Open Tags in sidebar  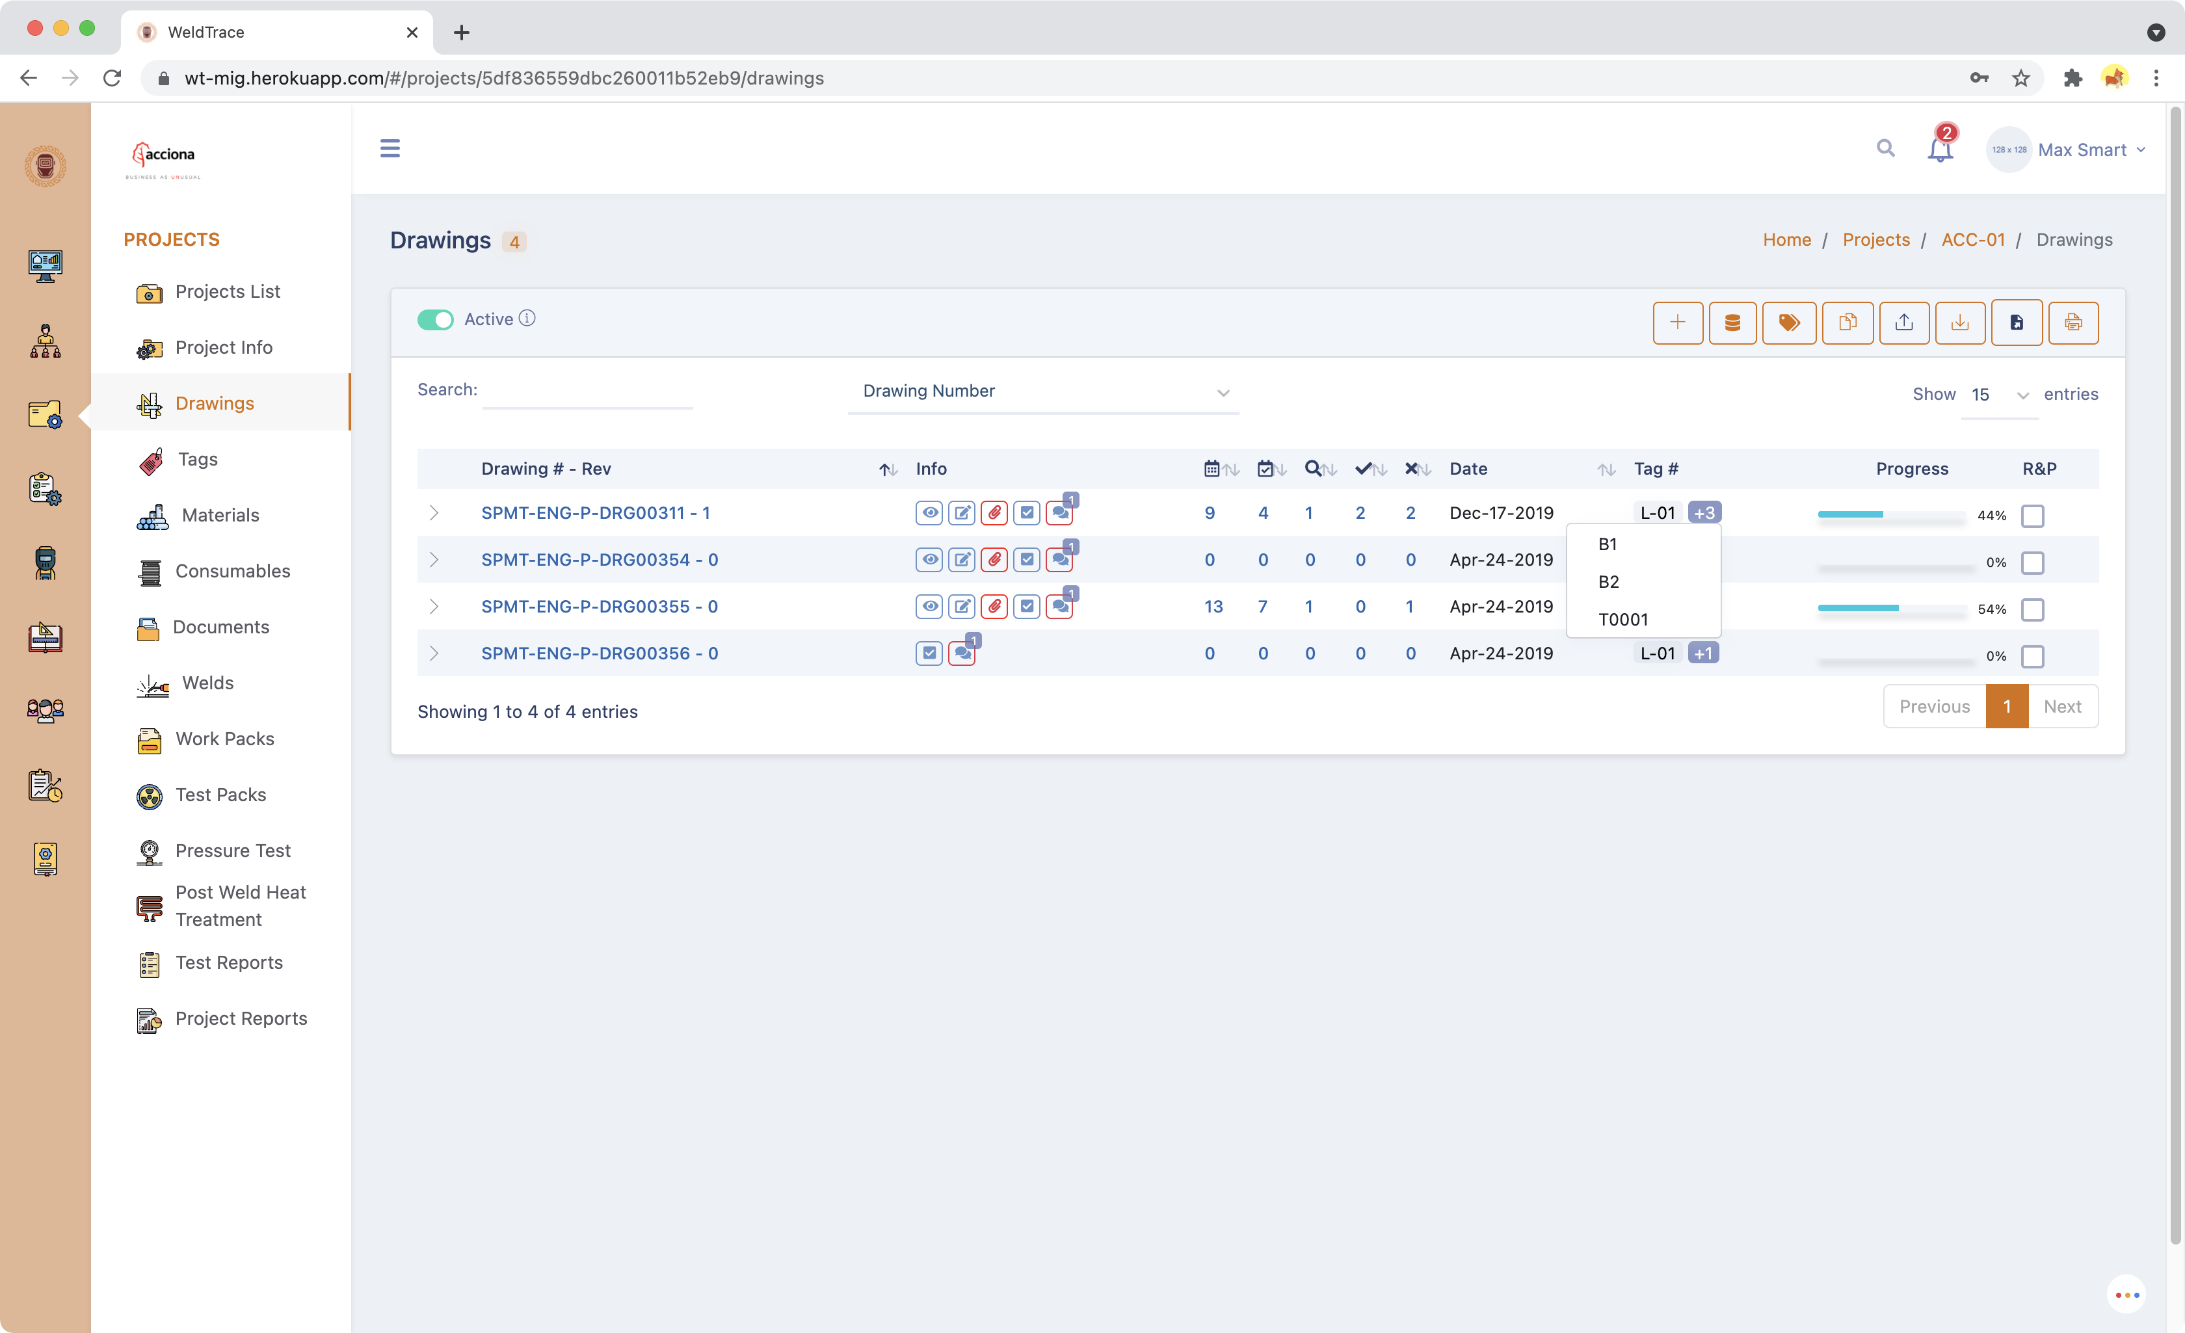[x=197, y=460]
